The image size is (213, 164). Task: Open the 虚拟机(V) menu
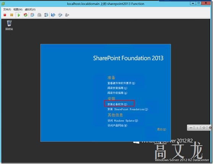(30, 10)
